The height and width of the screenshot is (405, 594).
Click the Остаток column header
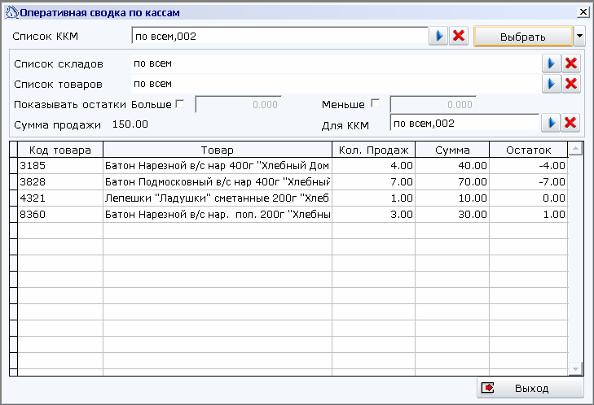(528, 150)
